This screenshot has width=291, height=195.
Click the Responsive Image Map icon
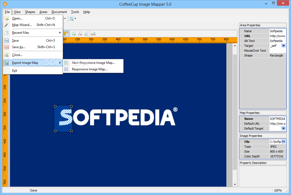coord(66,69)
